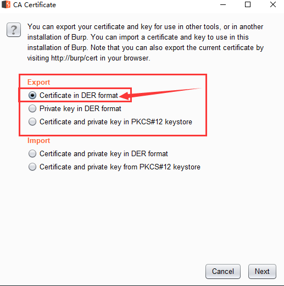Minimize the CA Certificate window
The image size is (284, 286).
pos(223,4)
